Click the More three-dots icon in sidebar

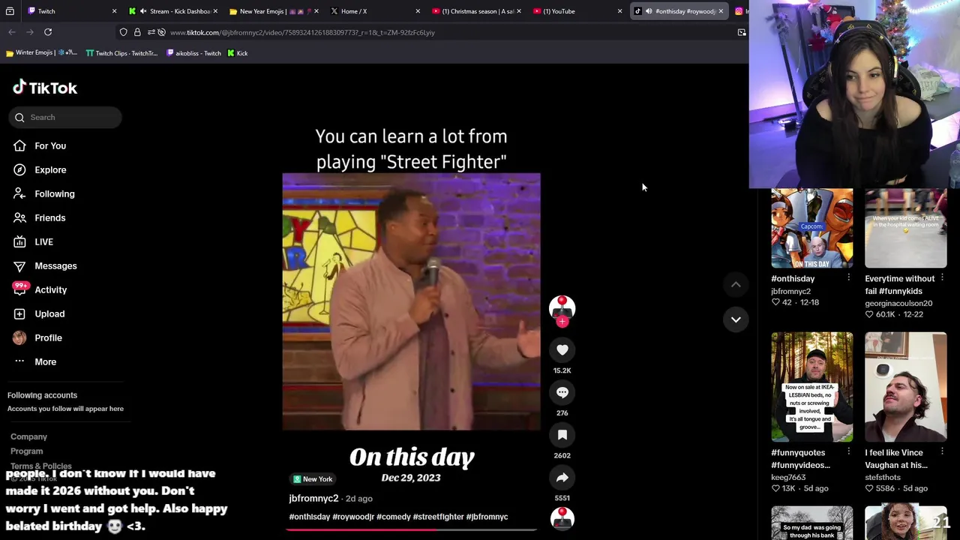click(19, 361)
